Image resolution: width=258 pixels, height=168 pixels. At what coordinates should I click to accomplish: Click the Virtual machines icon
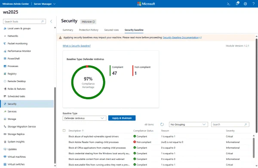[x=5, y=157]
